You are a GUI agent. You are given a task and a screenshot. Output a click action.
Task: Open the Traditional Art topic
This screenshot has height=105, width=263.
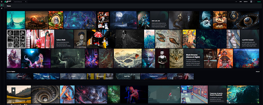[154, 76]
